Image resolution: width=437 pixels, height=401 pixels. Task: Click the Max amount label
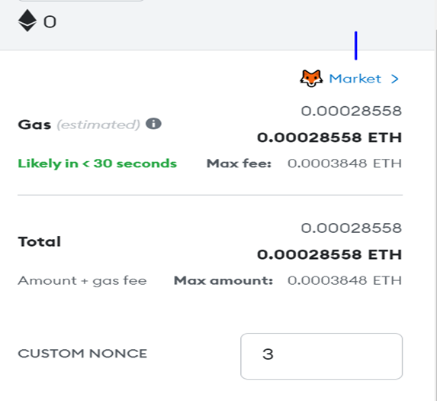tap(223, 280)
